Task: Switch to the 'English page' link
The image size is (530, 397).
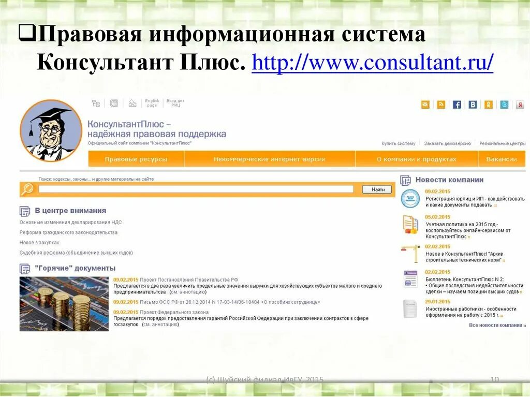Action: pyautogui.click(x=152, y=103)
